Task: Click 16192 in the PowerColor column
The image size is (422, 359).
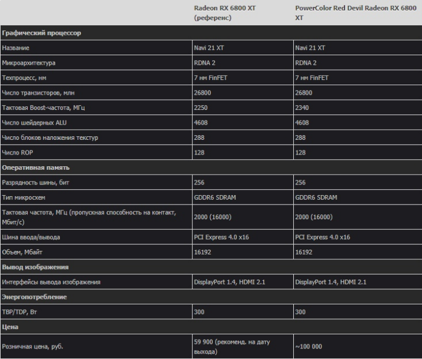Action: point(304,252)
